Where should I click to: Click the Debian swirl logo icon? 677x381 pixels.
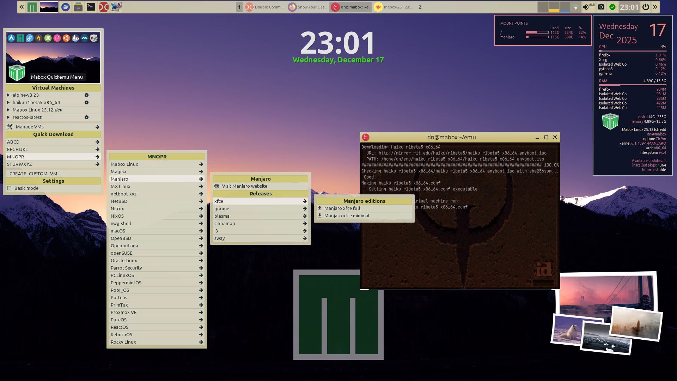click(57, 38)
